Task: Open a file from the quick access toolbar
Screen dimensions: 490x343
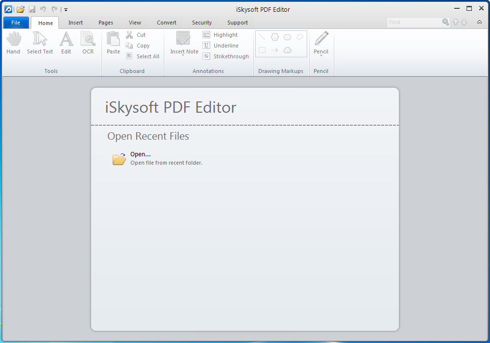Action: [20, 9]
